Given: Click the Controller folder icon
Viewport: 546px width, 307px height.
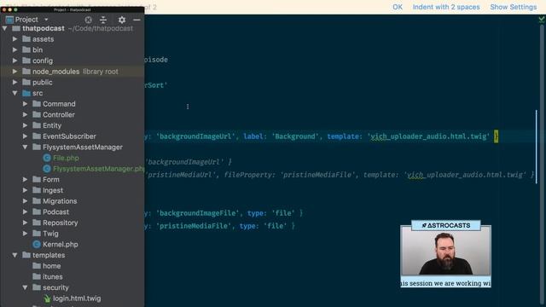Looking at the screenshot, I should (37, 114).
